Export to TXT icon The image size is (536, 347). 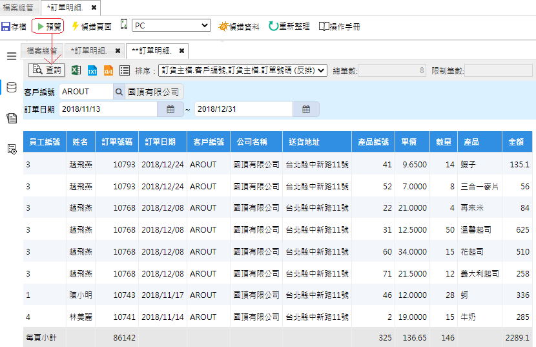[92, 70]
